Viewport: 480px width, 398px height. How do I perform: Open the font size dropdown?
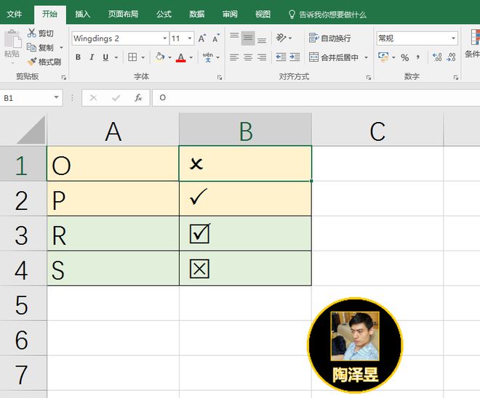point(190,38)
